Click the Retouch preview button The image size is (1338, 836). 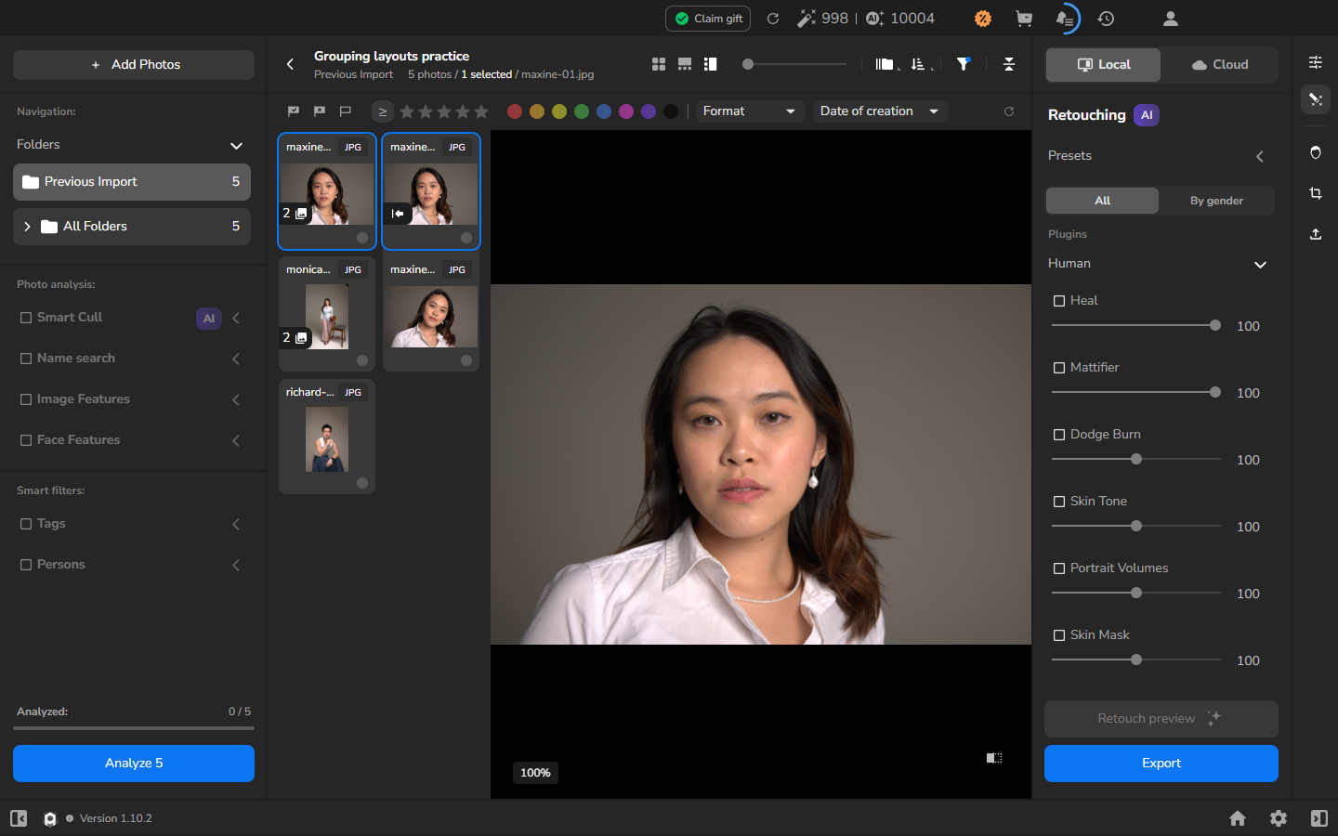coord(1161,719)
